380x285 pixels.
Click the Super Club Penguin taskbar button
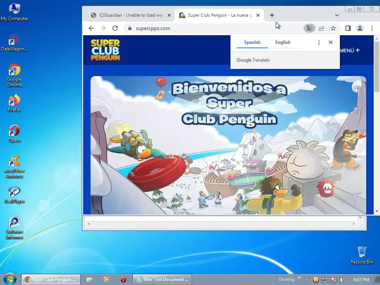pyautogui.click(x=50, y=279)
